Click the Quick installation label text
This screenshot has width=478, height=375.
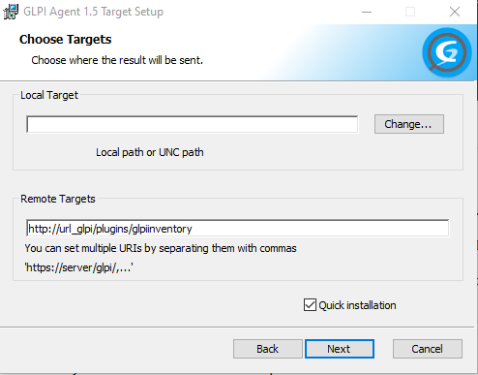point(357,305)
